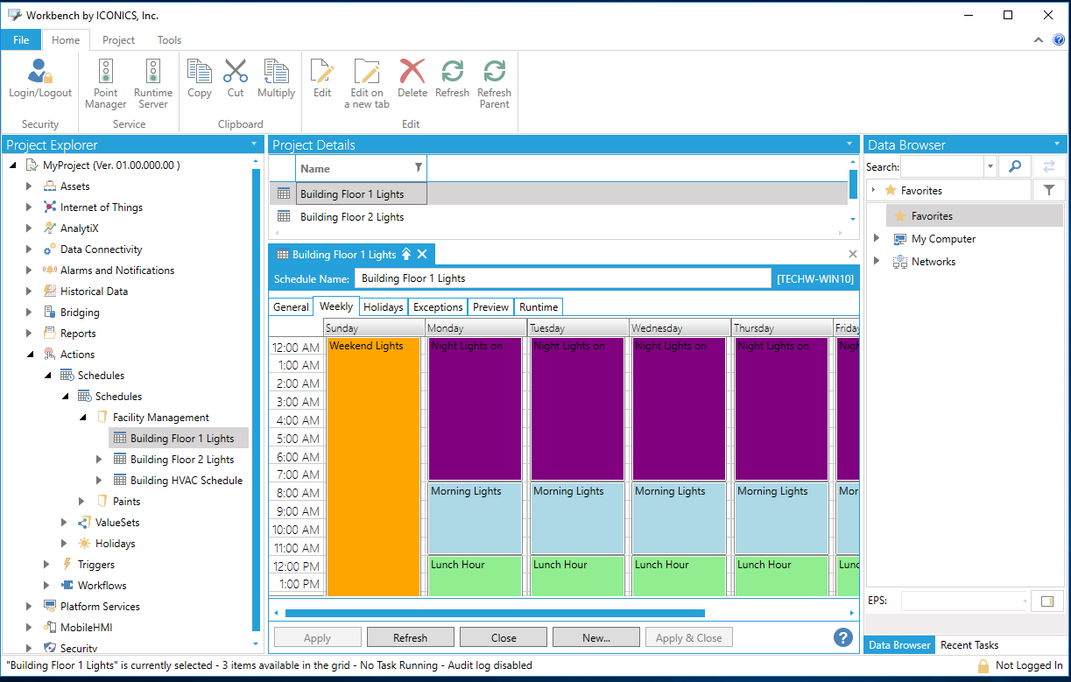Click the Schedule Name text field

tap(562, 278)
